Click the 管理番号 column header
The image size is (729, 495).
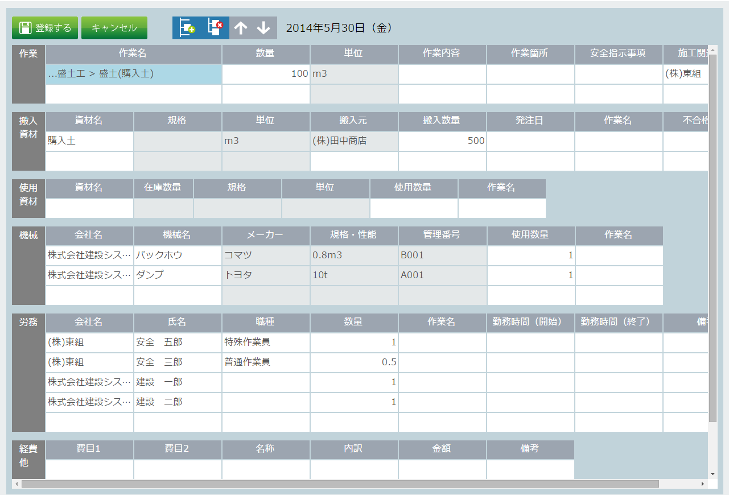tap(442, 236)
